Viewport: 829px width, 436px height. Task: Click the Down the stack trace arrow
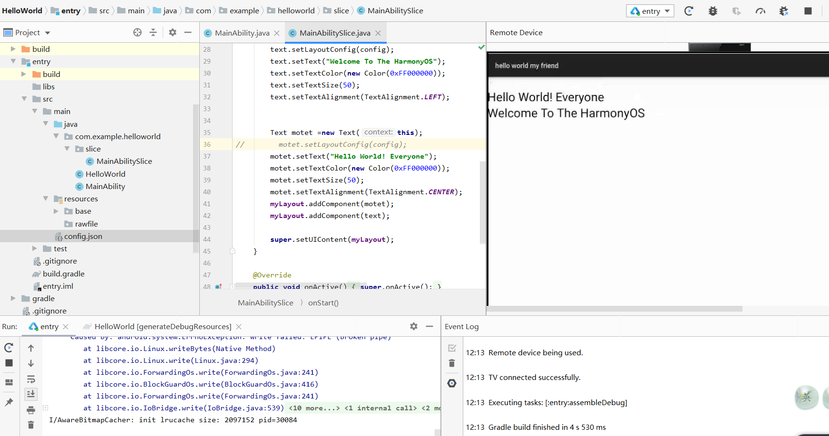31,363
